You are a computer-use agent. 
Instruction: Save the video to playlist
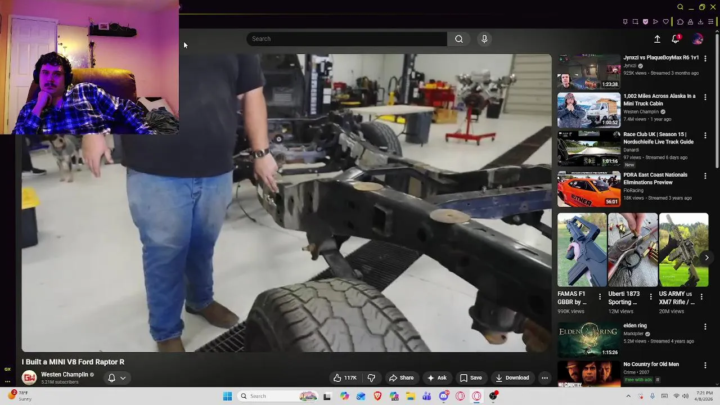(x=471, y=378)
